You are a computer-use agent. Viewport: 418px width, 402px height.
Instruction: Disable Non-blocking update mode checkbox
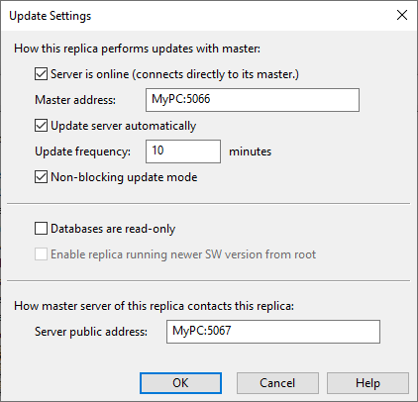pos(41,177)
